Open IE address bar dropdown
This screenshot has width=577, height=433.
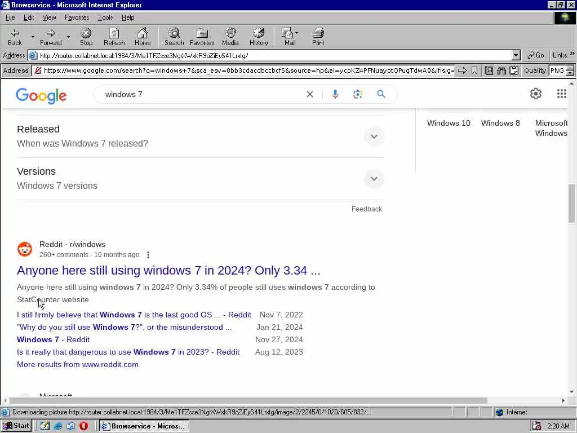coord(516,56)
